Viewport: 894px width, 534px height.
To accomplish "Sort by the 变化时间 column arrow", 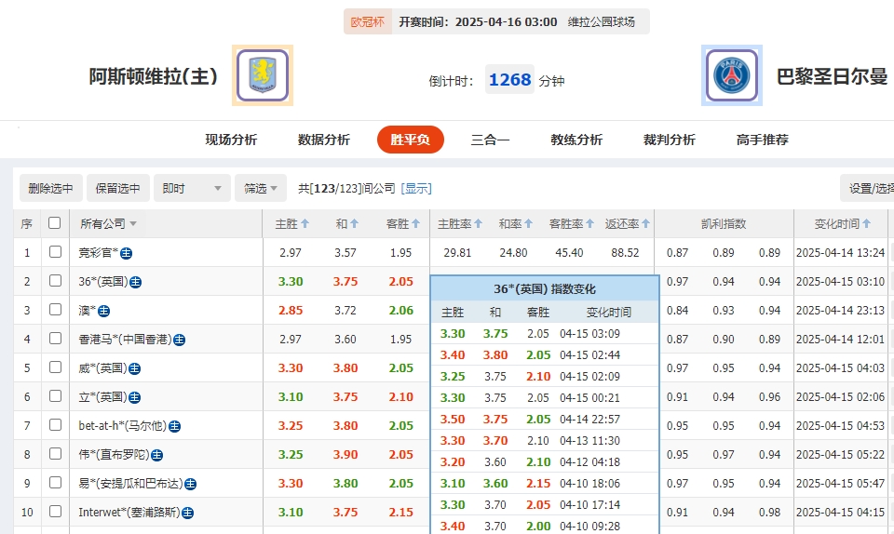I will (867, 224).
